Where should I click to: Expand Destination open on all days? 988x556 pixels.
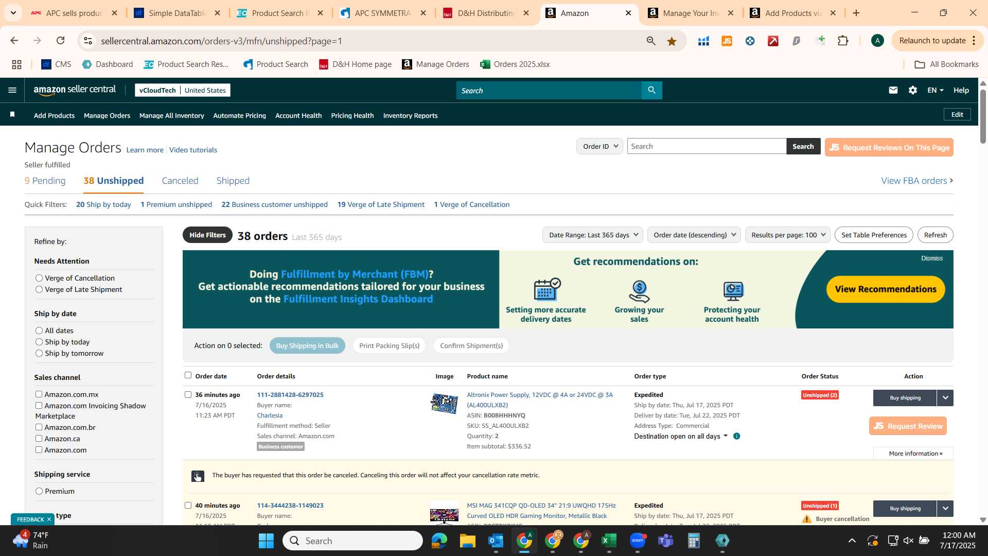(x=681, y=436)
